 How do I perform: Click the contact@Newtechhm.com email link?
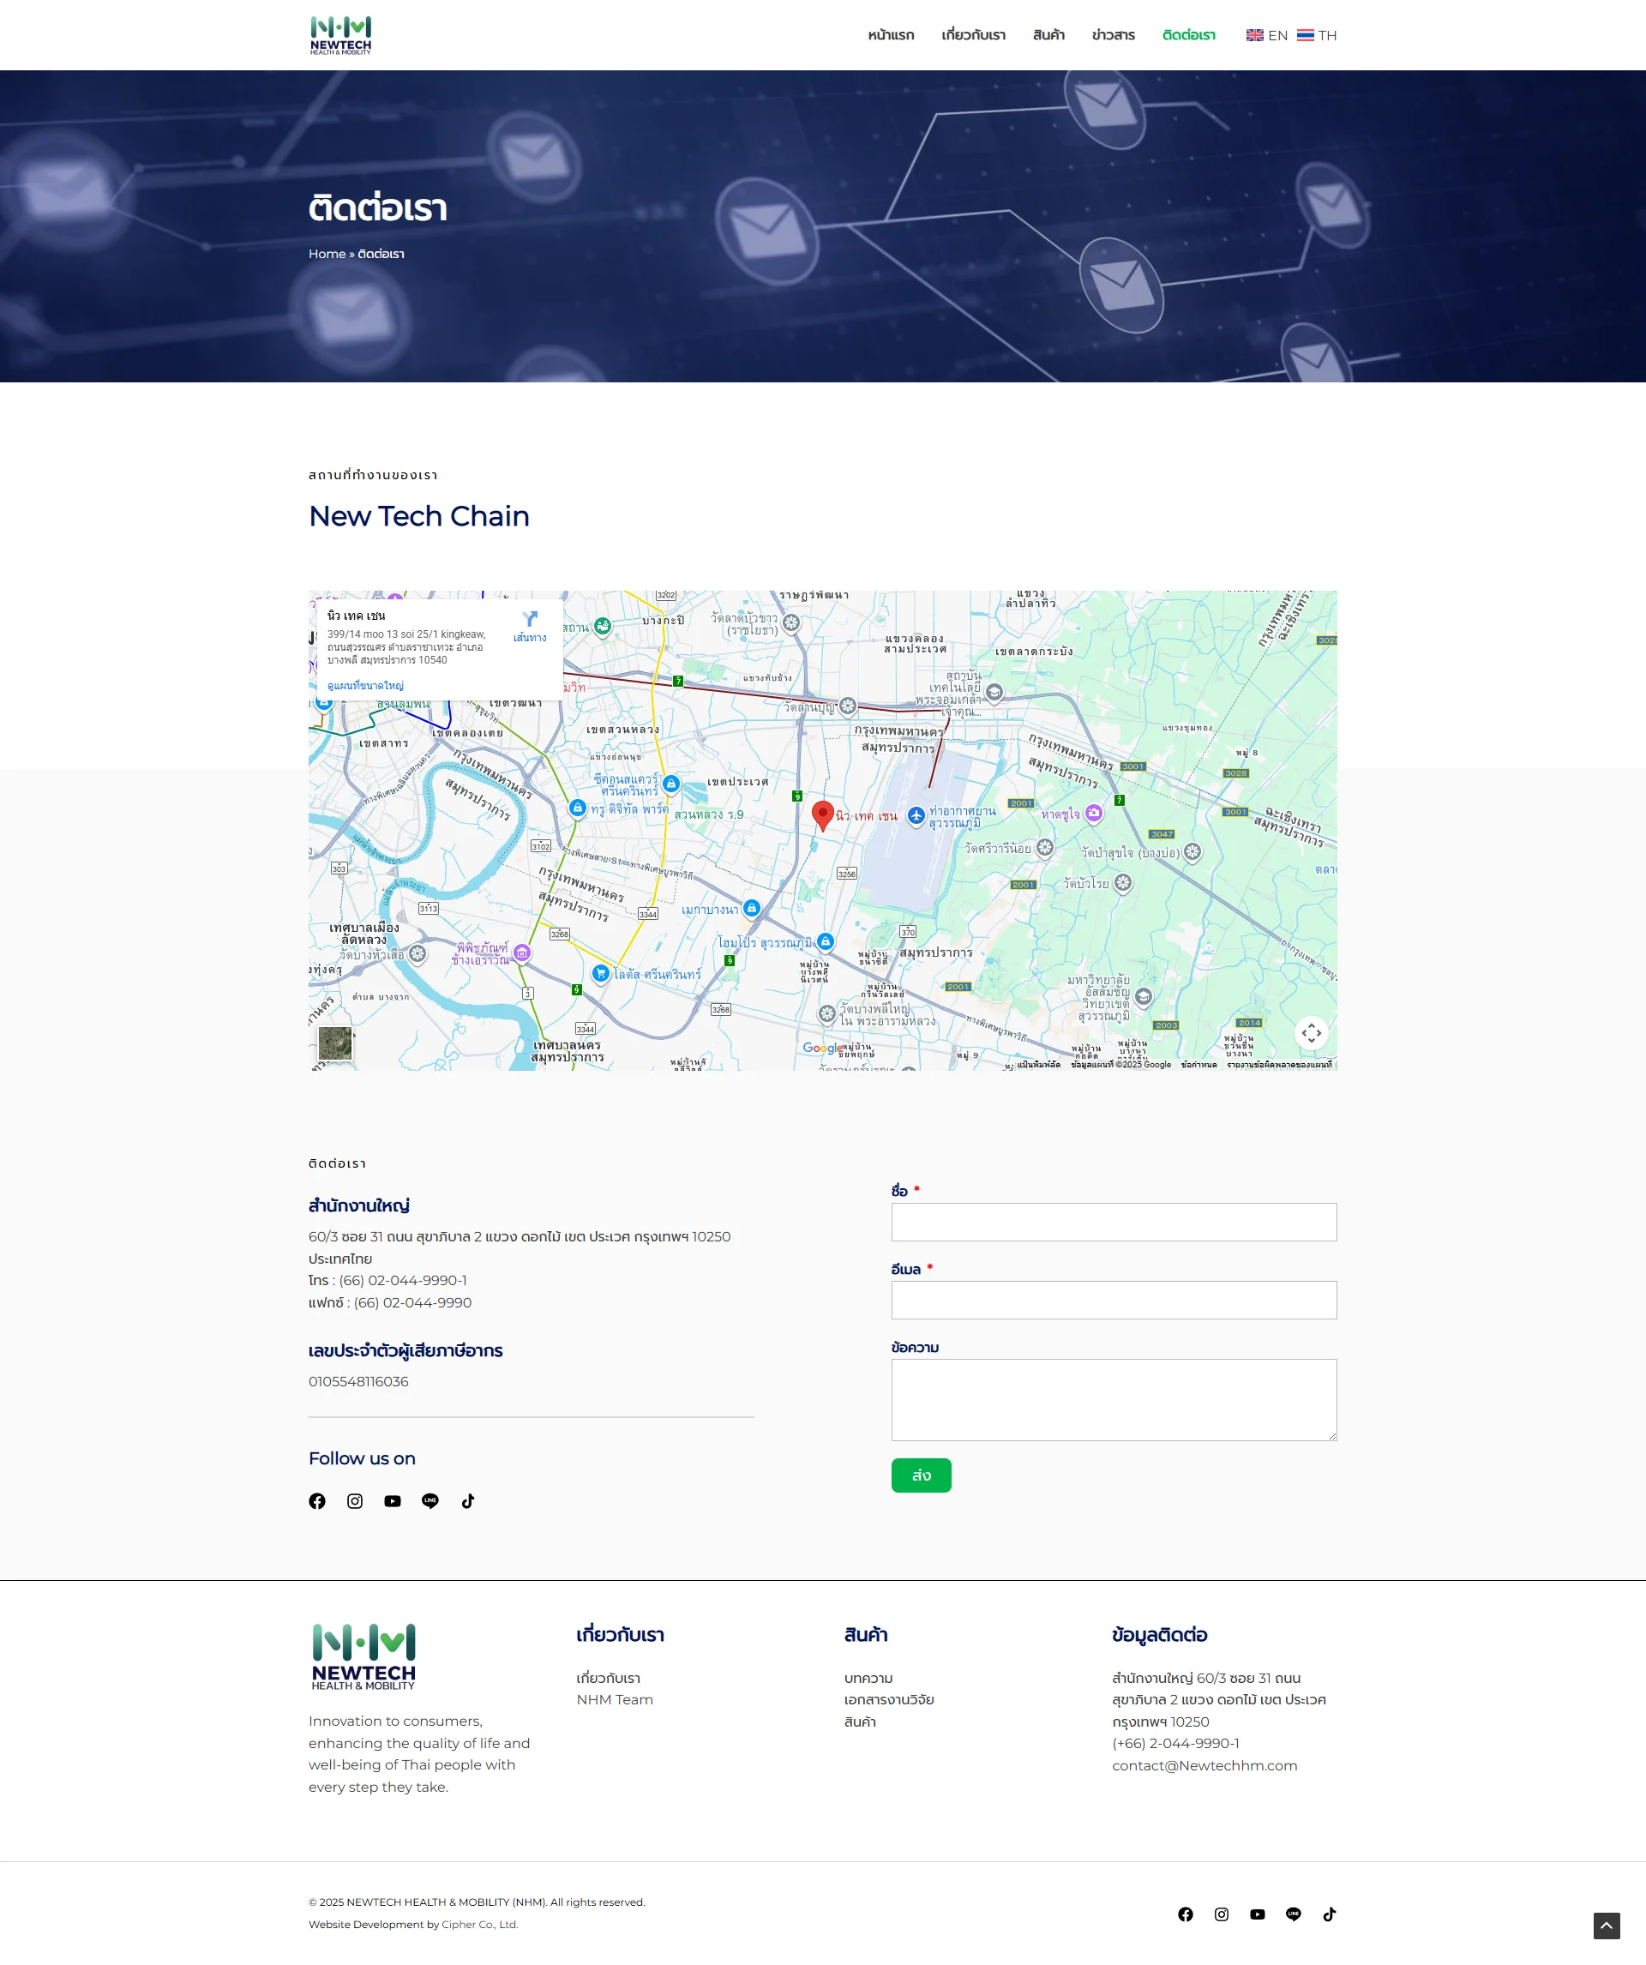tap(1204, 1764)
